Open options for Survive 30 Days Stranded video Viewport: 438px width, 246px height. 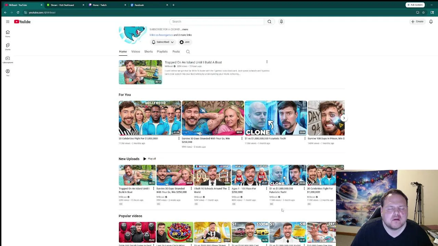242,138
